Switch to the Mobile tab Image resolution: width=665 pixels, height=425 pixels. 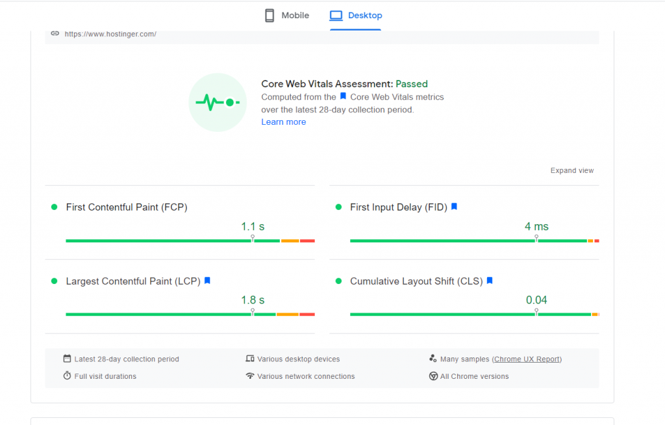(x=286, y=15)
